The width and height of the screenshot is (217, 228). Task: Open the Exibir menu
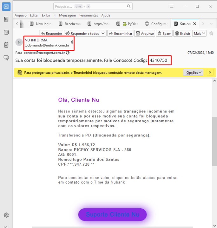(46, 16)
